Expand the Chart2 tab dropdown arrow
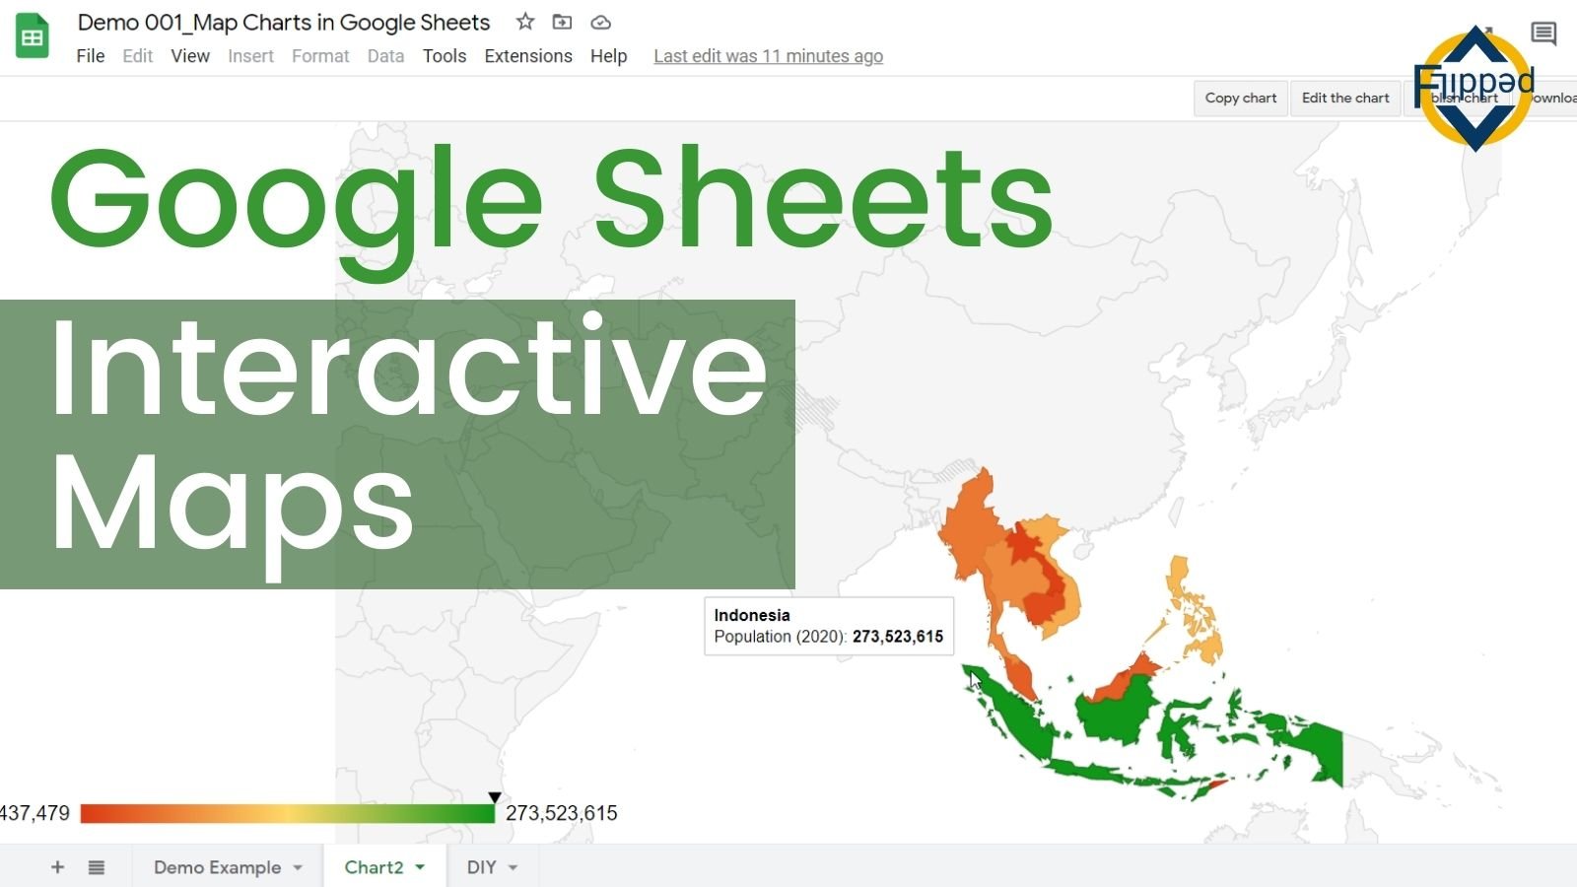Viewport: 1577px width, 887px height. 420,867
